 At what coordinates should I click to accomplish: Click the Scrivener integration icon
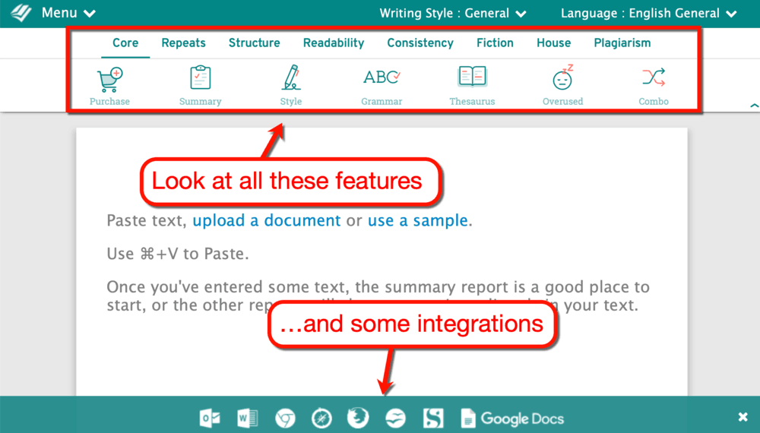[433, 418]
